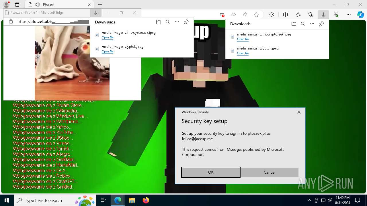Open file link for zimowyptoszek.jpeg in left panel
The width and height of the screenshot is (367, 206).
coord(108,37)
